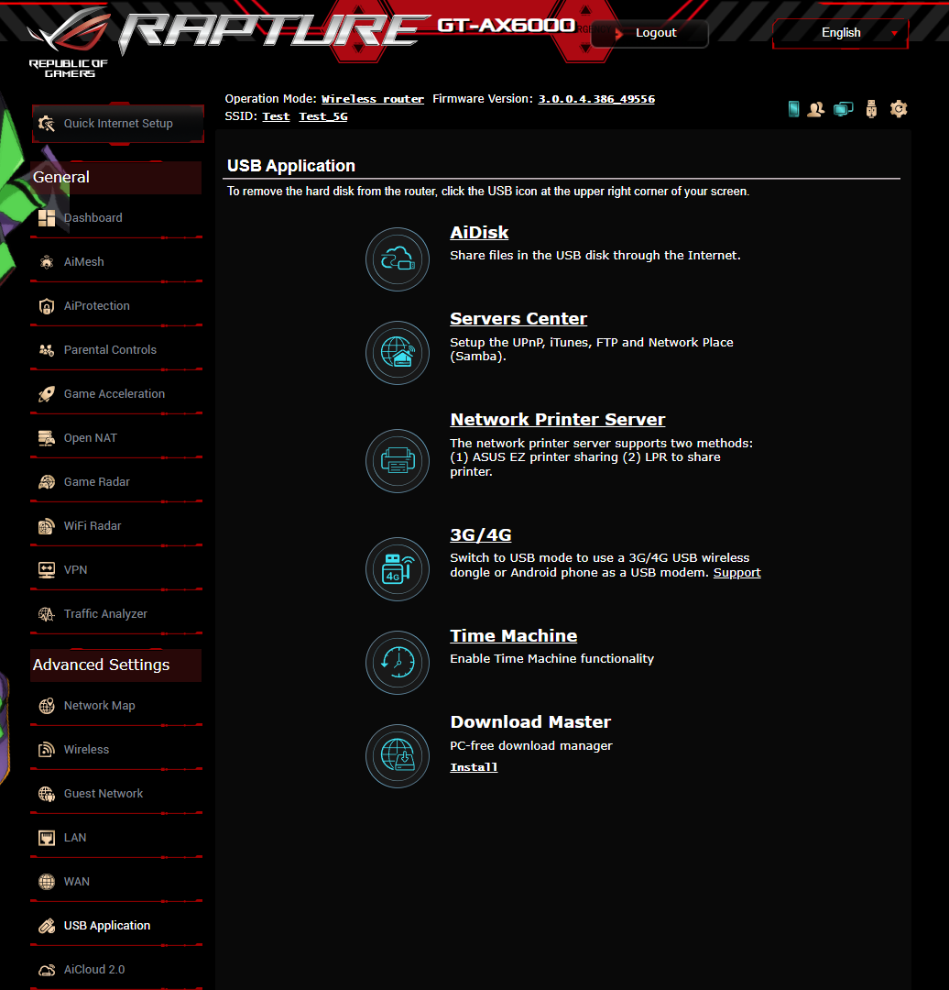Click the AiMesh sidebar icon
Image resolution: width=949 pixels, height=990 pixels.
click(x=47, y=262)
